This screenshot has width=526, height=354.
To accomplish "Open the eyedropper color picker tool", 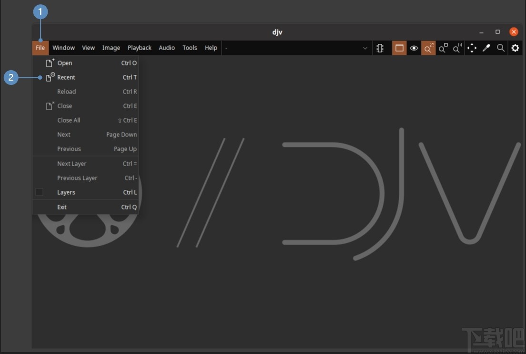I will [486, 48].
